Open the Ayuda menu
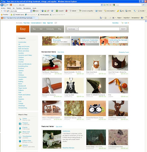This screenshot has height=152, width=147. (34, 8)
